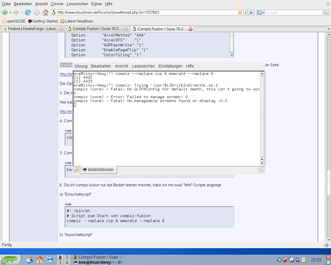
Task: Open the terminal Ansicht menu
Action: coord(121,66)
